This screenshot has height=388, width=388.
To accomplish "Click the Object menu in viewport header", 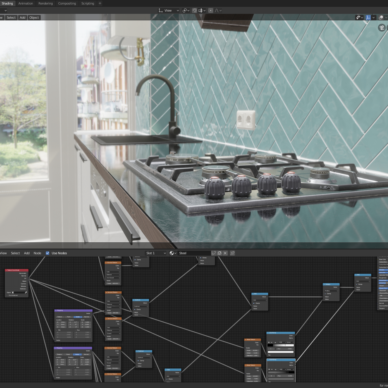I will click(34, 18).
